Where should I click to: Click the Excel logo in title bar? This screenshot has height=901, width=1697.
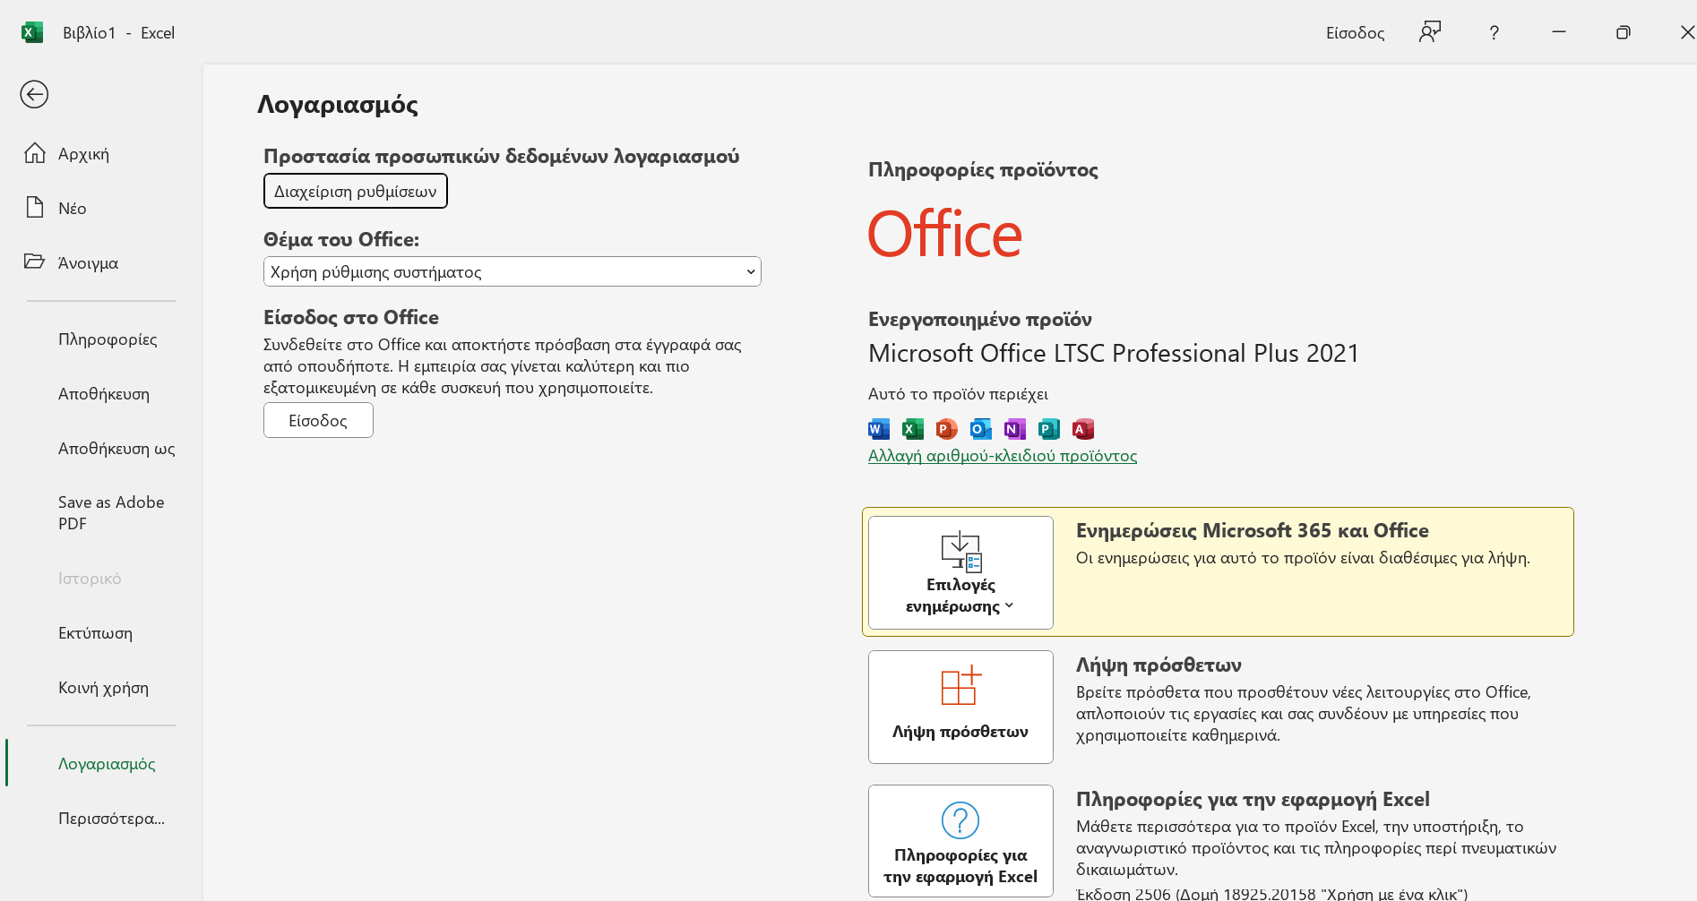[x=32, y=32]
